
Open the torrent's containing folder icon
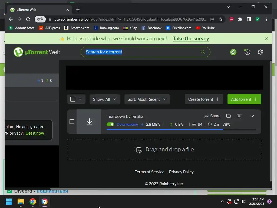pos(228,116)
